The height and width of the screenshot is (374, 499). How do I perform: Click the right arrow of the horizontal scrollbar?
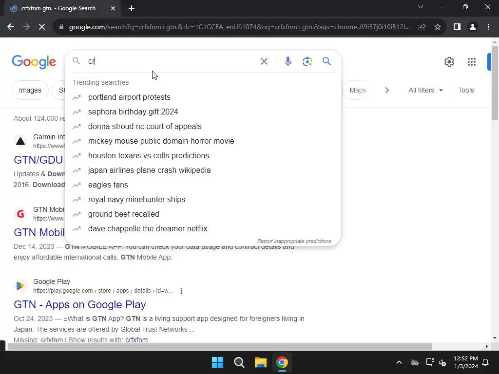coord(487,347)
